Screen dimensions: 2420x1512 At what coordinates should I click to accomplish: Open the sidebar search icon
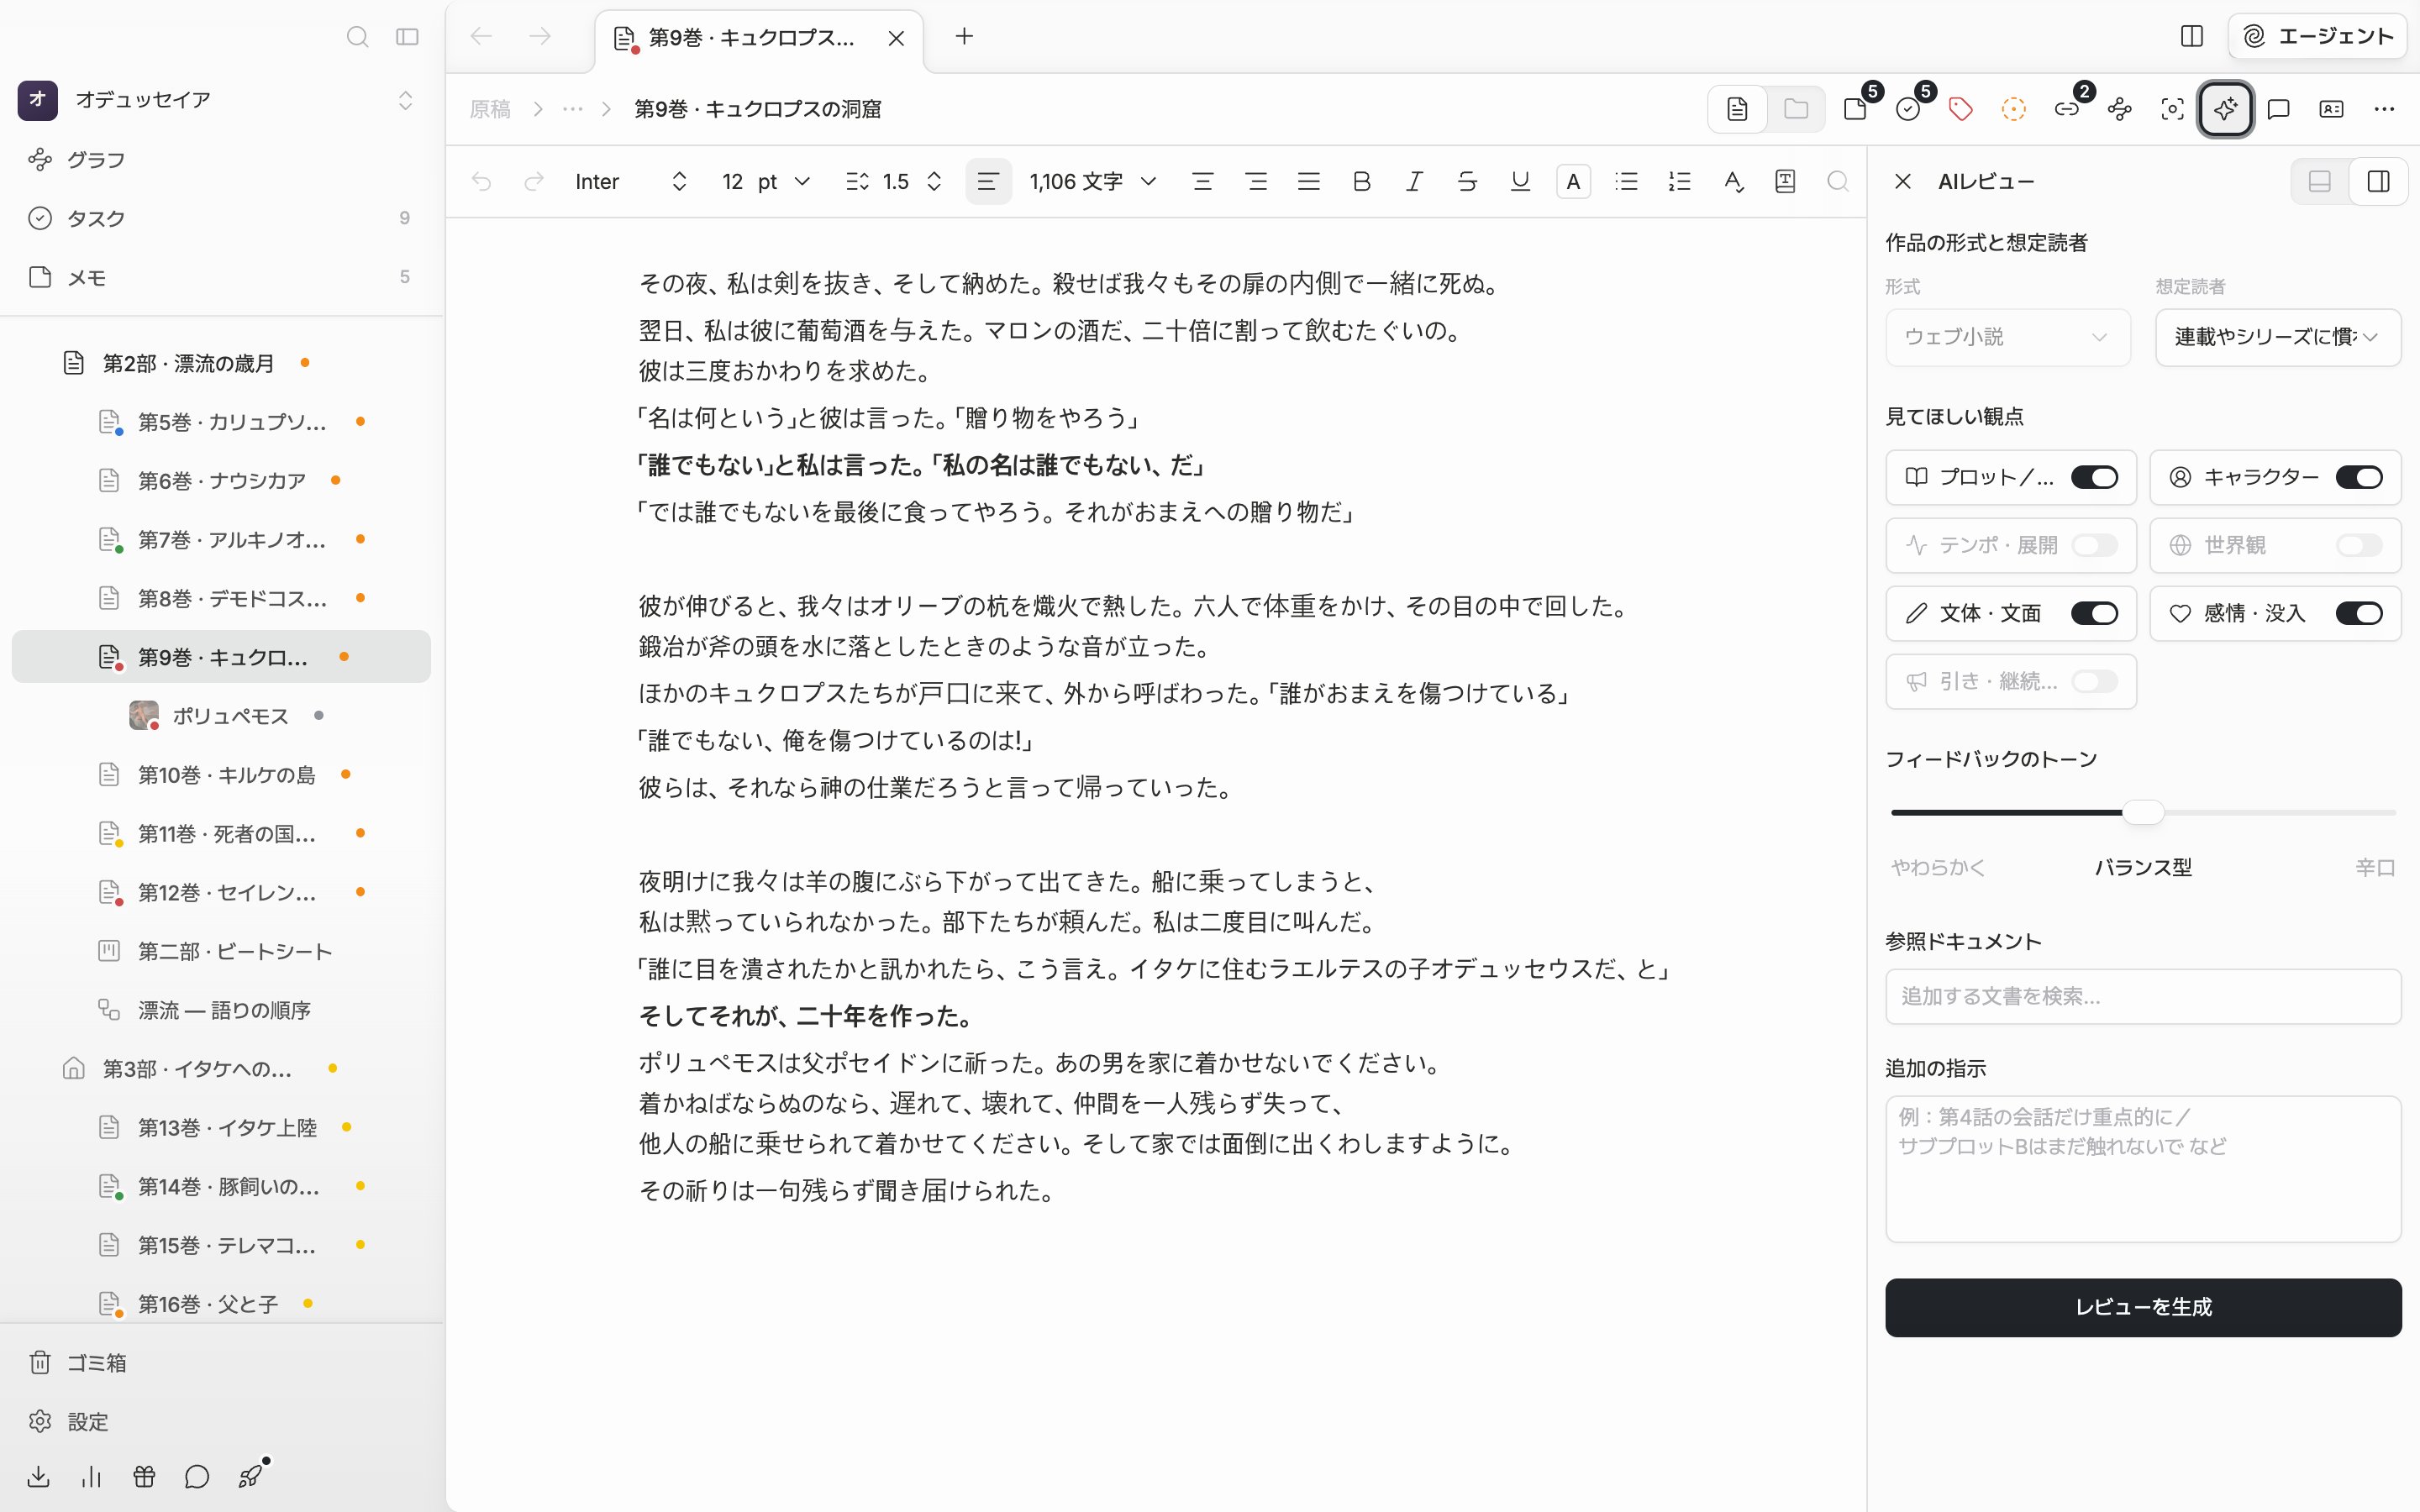click(x=357, y=37)
